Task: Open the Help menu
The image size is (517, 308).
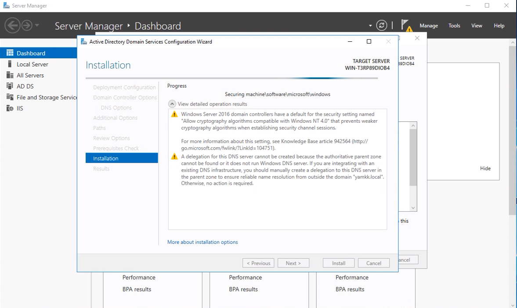Action: coord(499,26)
